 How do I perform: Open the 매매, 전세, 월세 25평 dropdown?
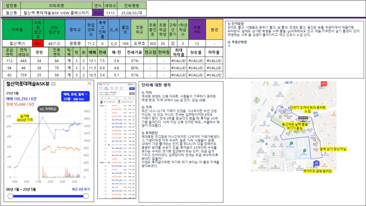click(75, 96)
